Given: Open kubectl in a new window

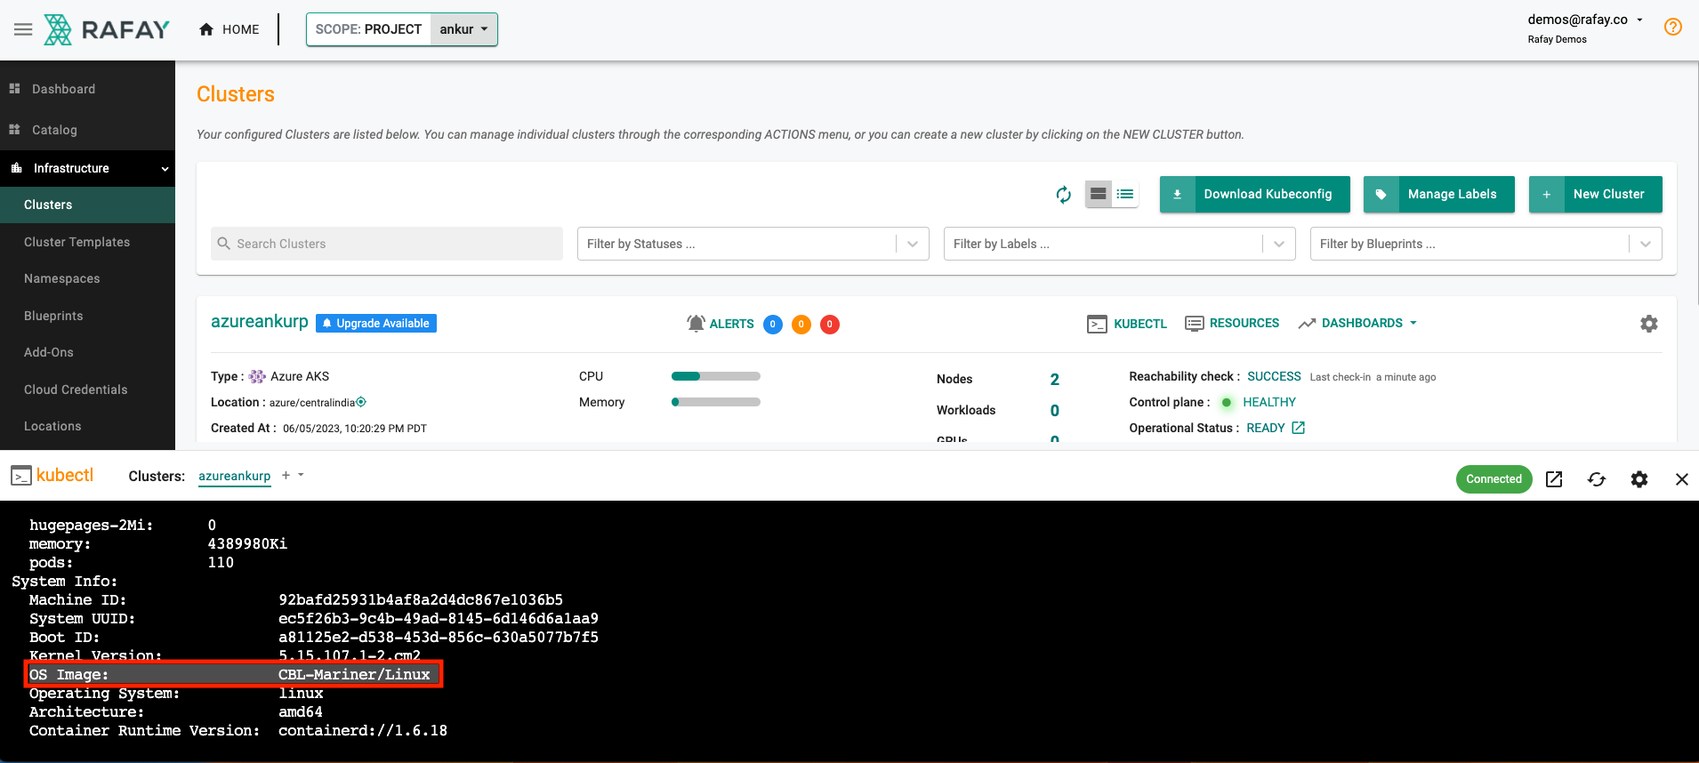Looking at the screenshot, I should click(1554, 479).
